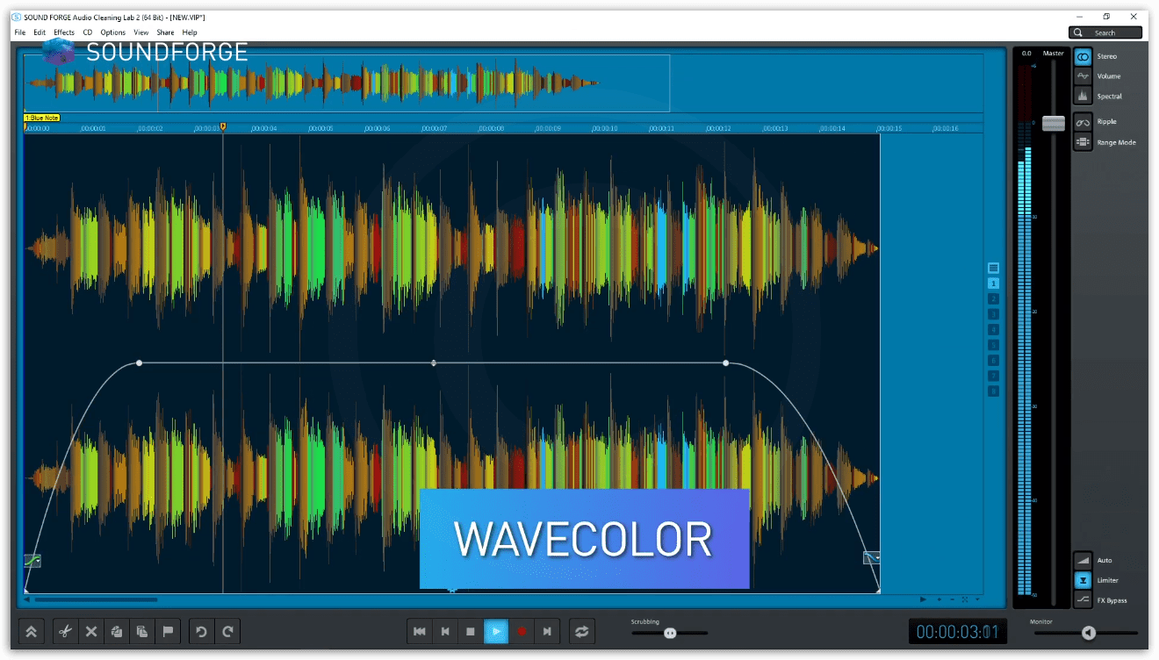Click scroll left arrow below waveform

[x=27, y=599]
